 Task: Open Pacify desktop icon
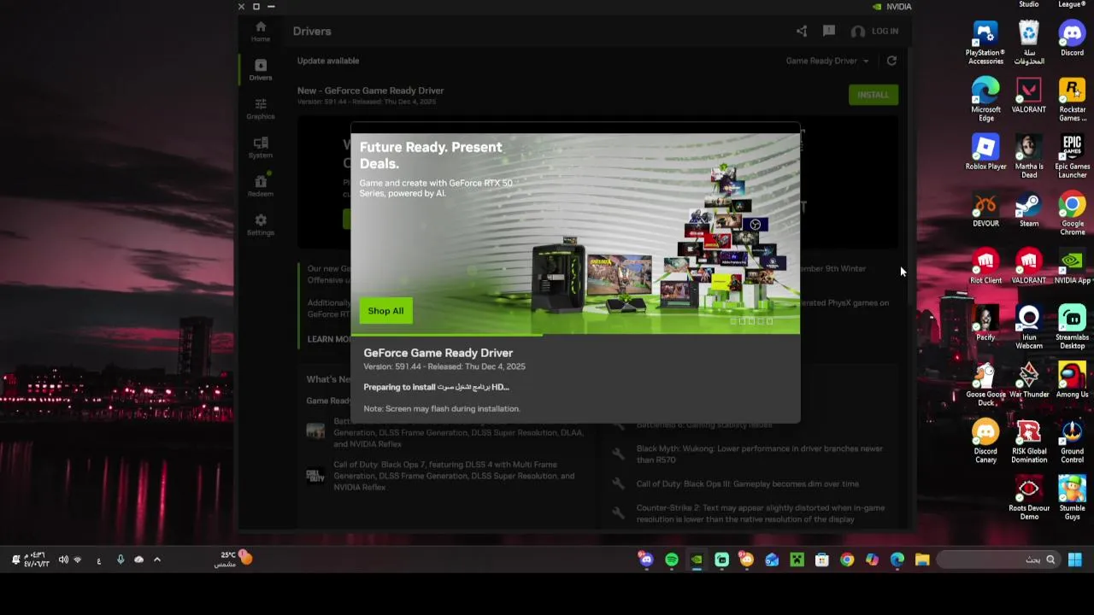[x=985, y=325]
